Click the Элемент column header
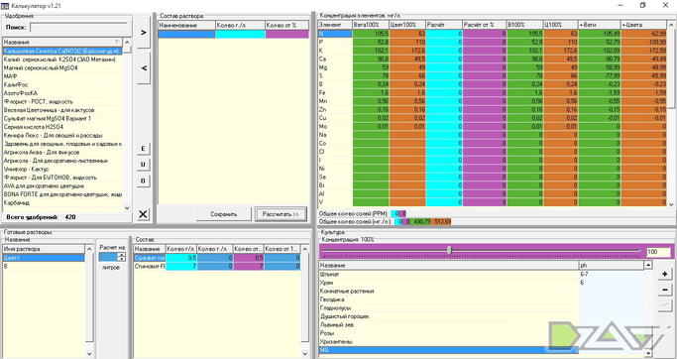This screenshot has width=677, height=359. (x=335, y=25)
